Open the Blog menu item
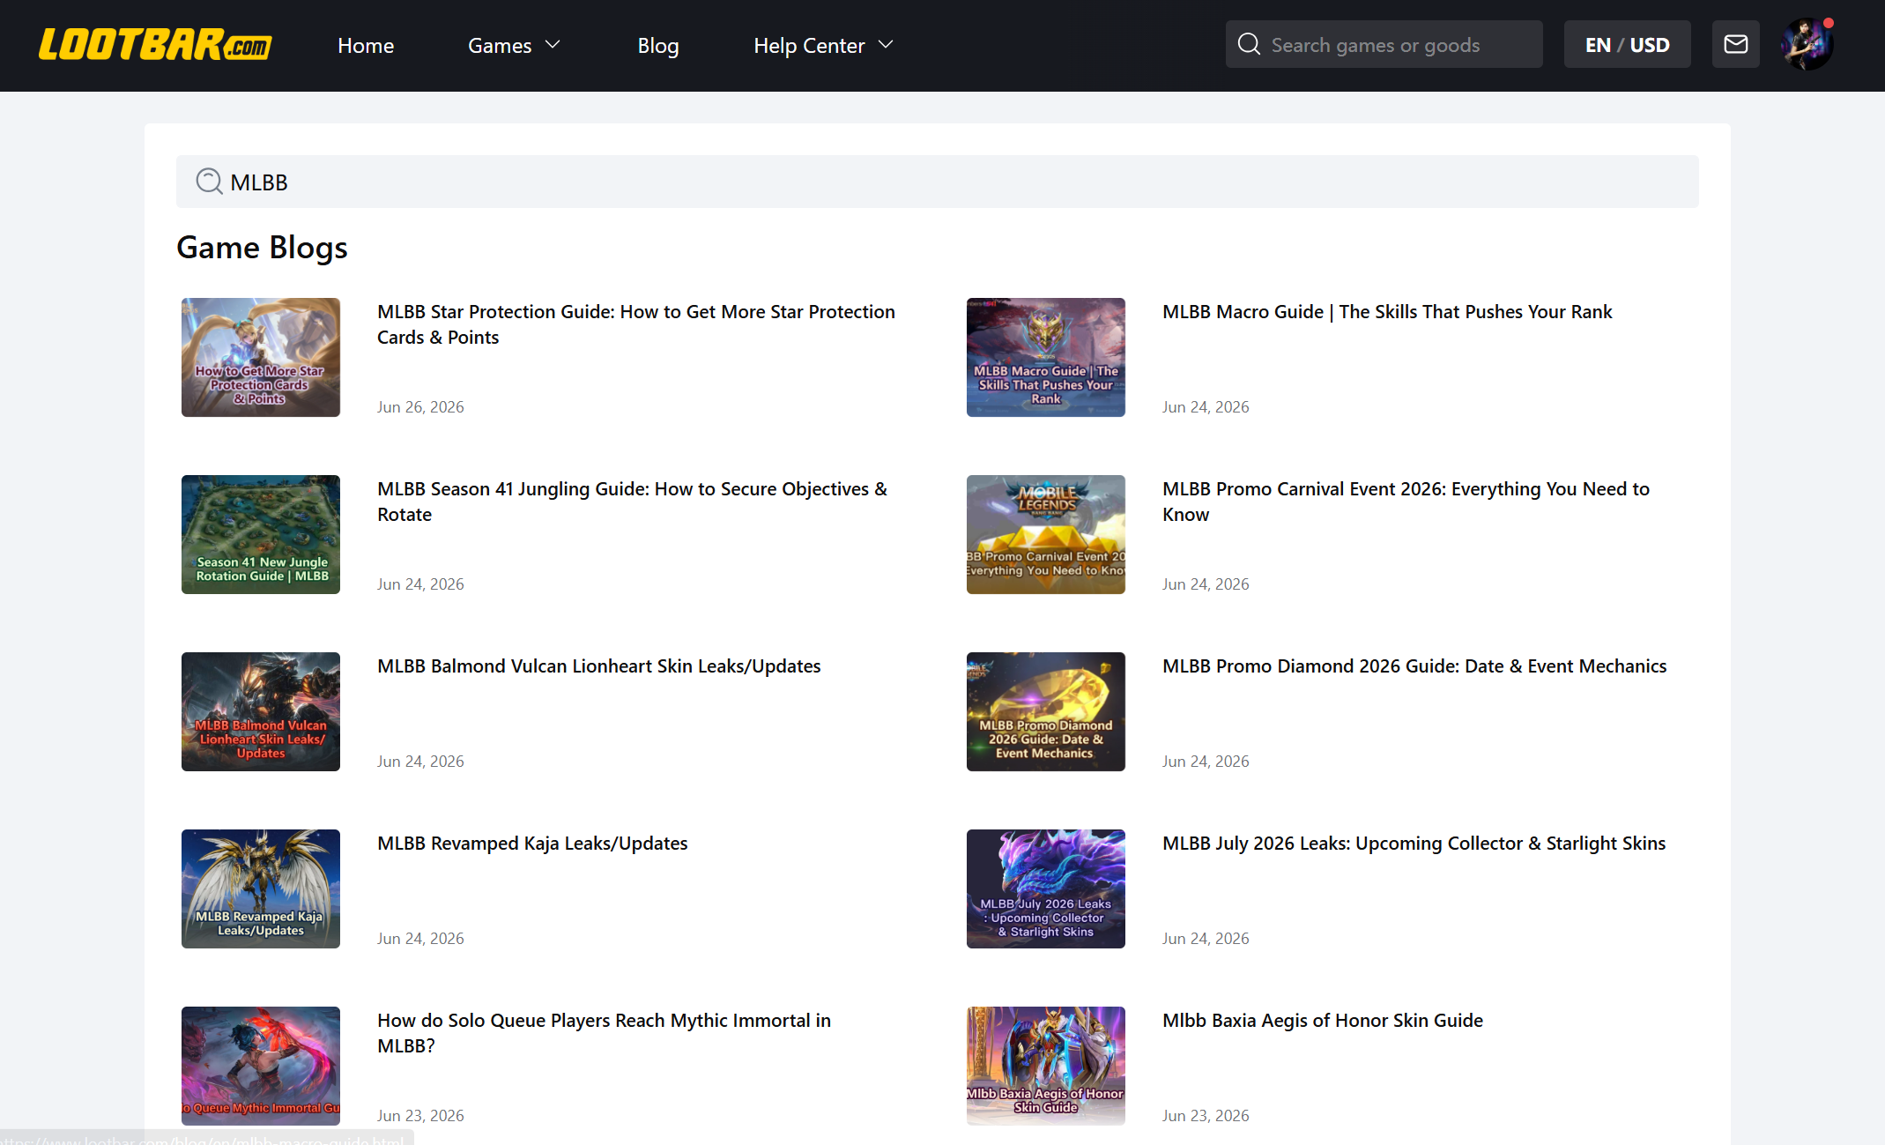 click(x=657, y=45)
